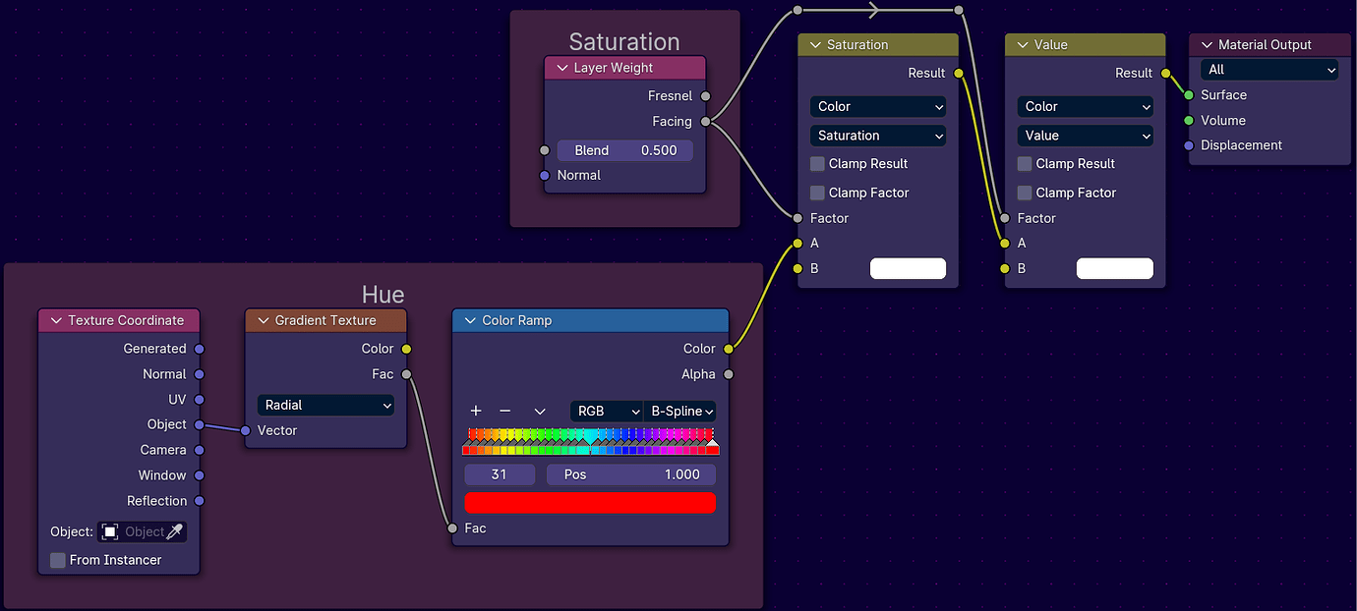Click the Blend 0.500 field in Layer Weight
The height and width of the screenshot is (611, 1357).
click(624, 149)
